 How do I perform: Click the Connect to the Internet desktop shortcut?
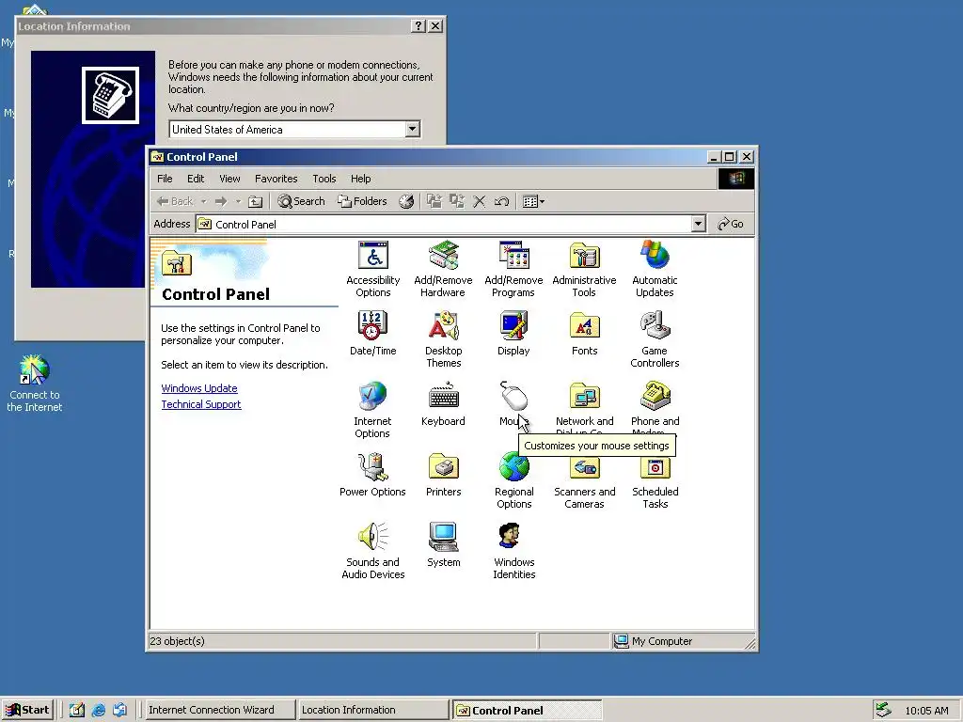(35, 384)
